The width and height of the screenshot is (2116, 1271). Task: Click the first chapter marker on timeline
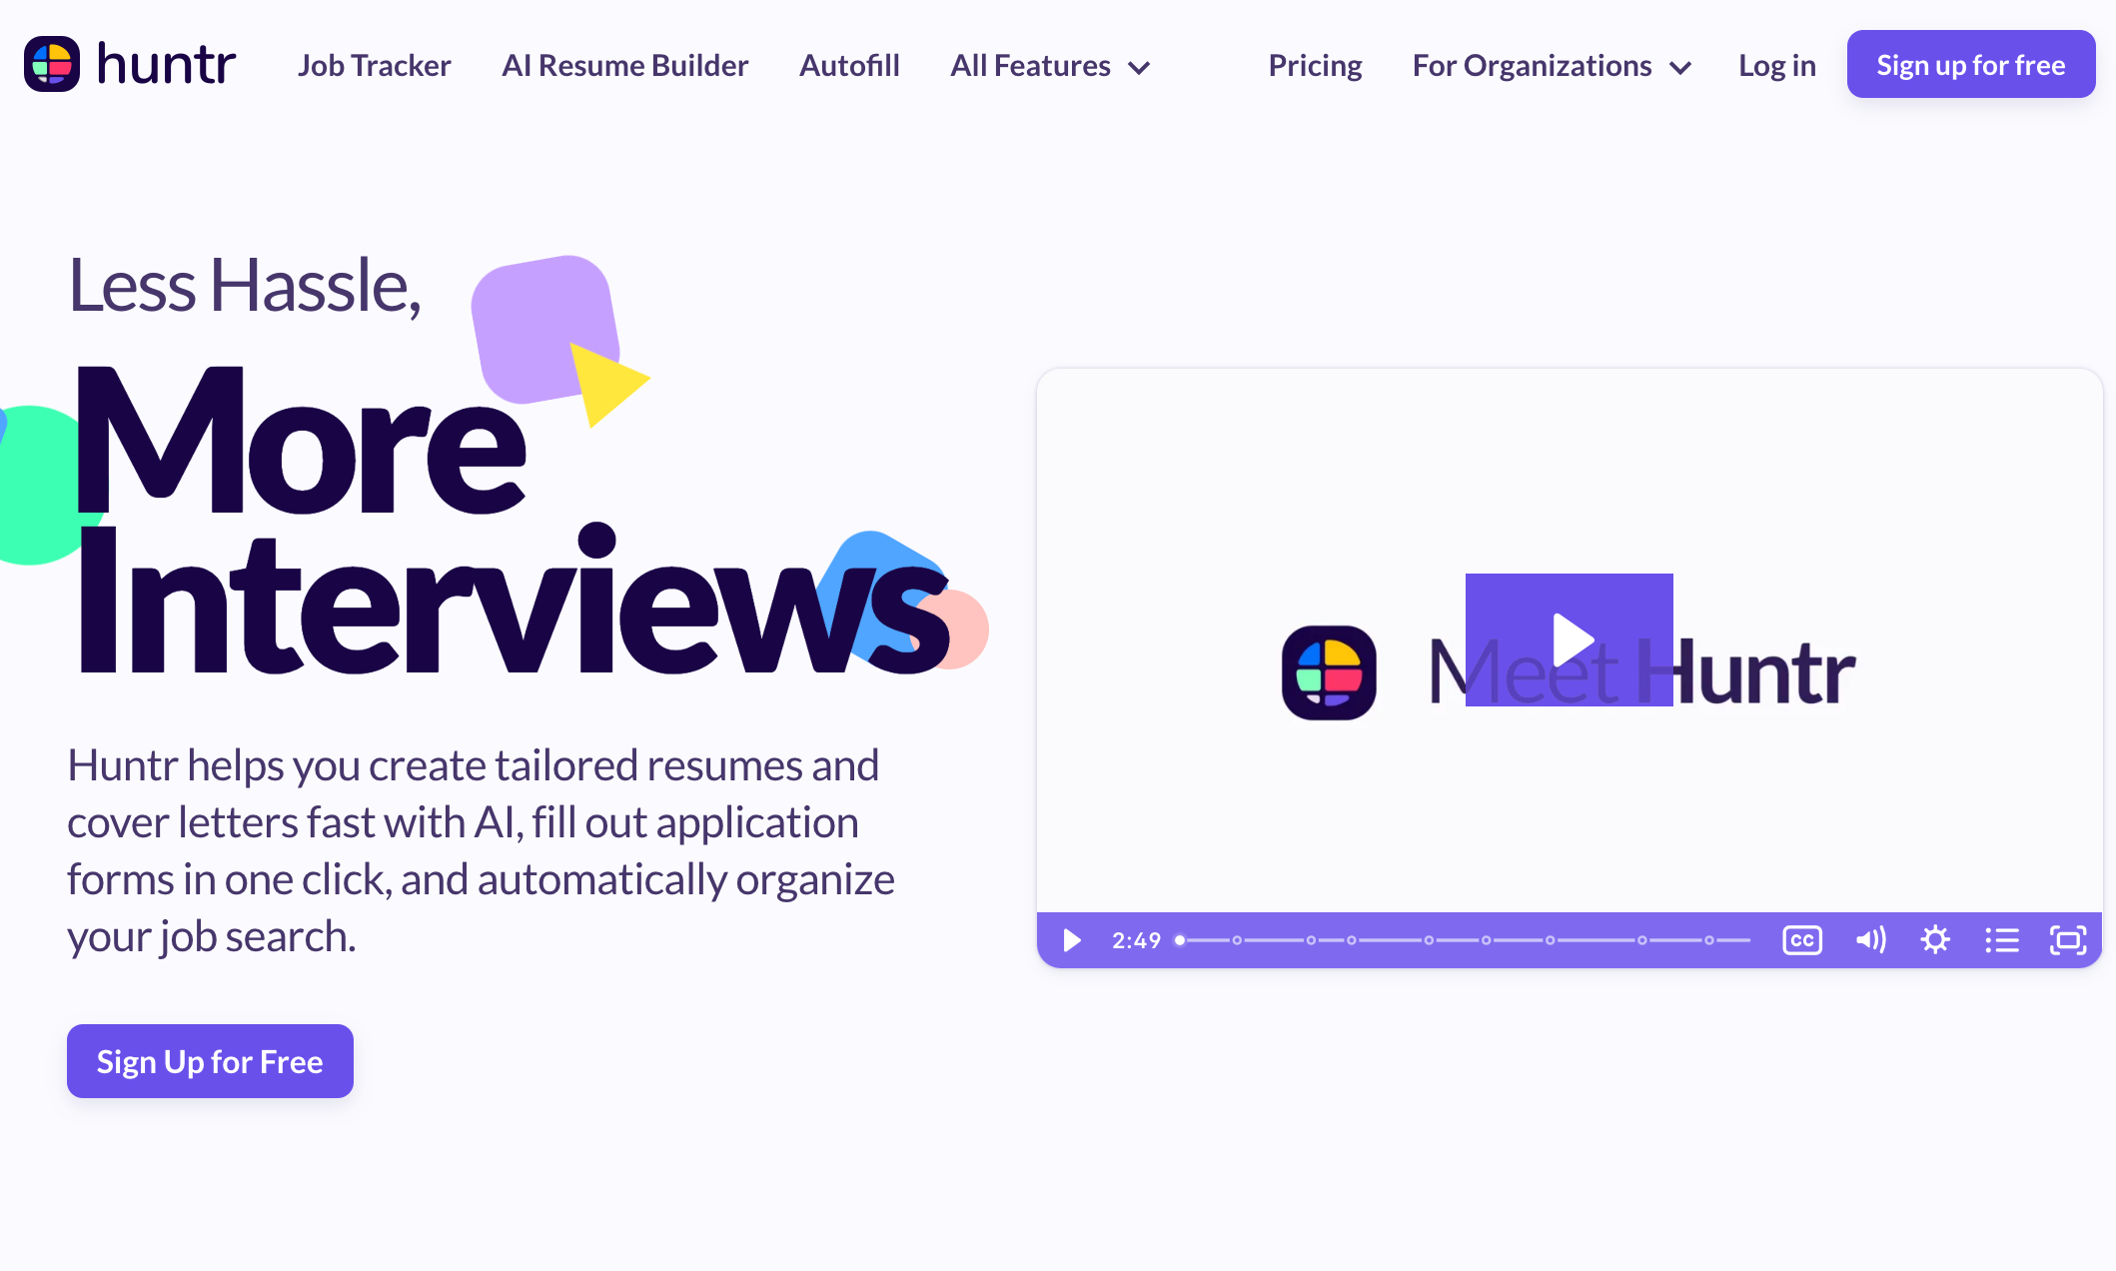1237,940
